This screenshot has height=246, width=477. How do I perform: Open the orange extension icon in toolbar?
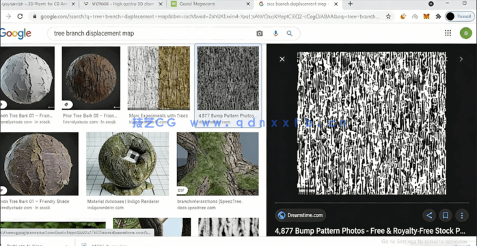(403, 16)
